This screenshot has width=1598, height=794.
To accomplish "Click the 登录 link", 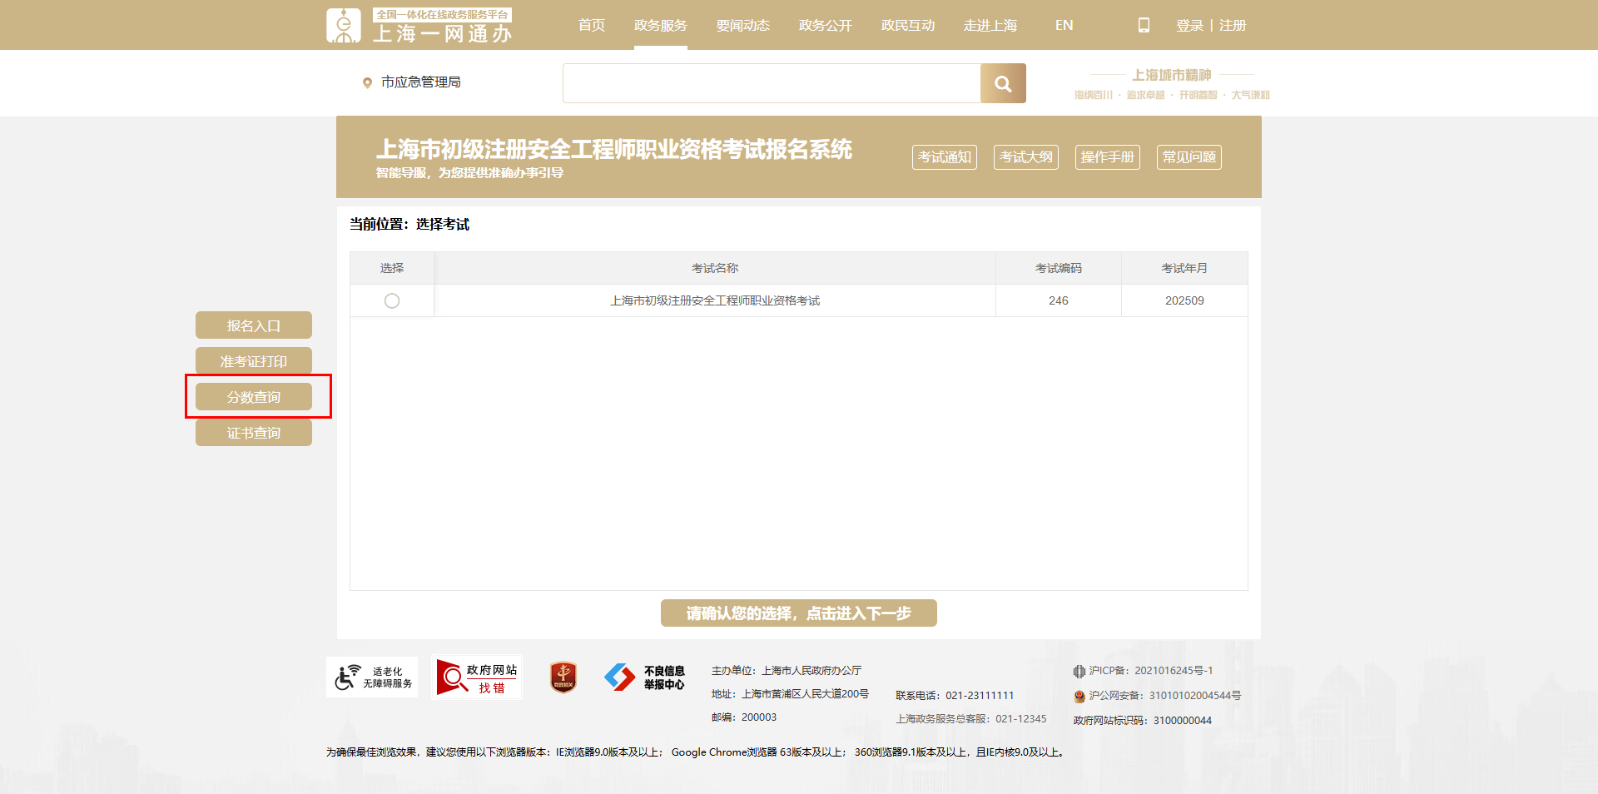I will point(1189,26).
